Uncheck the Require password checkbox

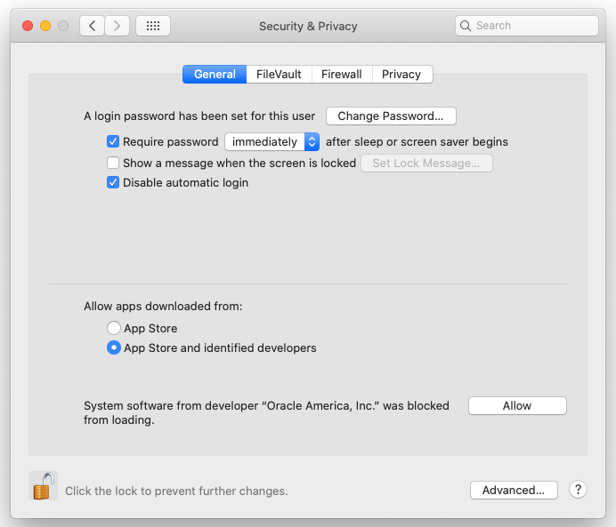click(x=113, y=141)
